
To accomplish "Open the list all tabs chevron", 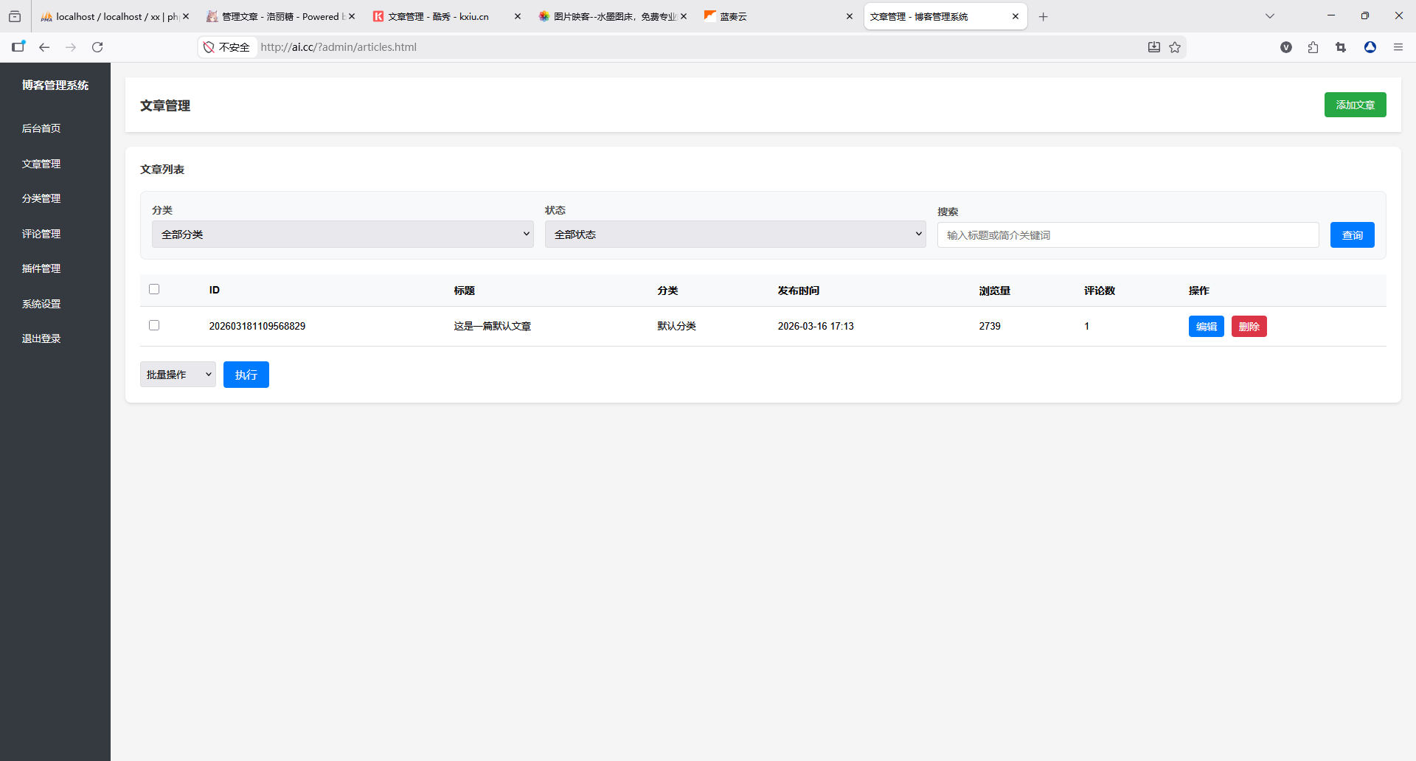I will coord(1269,16).
